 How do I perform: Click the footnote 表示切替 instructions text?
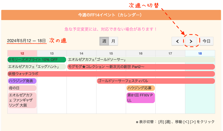pos(175,122)
